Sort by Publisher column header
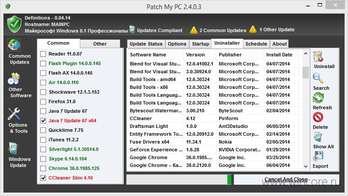The width and height of the screenshot is (348, 196). point(240,55)
